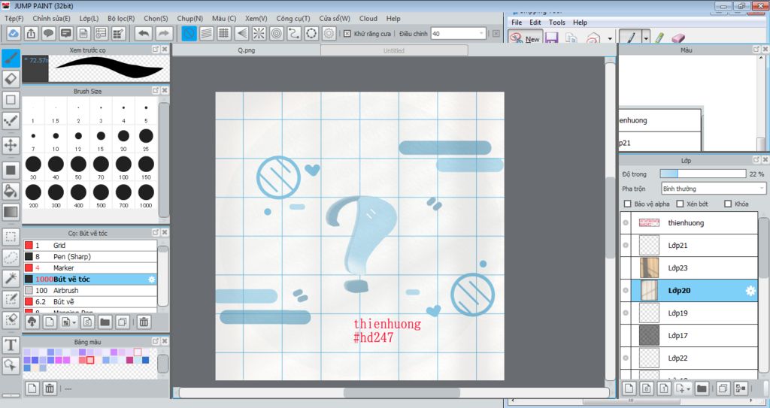
Task: Toggle visibility of thienhuong layer
Action: click(x=626, y=223)
